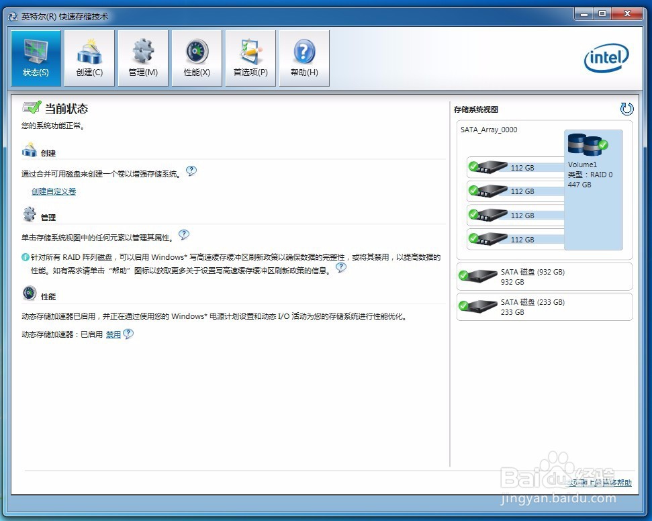Open the 状态(S) status tab
The image size is (652, 521).
click(x=36, y=58)
